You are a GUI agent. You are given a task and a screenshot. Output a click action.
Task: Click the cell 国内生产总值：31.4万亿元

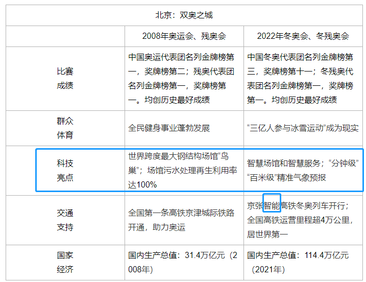(184, 263)
